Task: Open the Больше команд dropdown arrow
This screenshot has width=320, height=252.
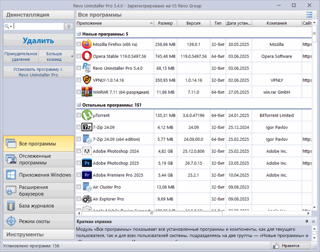Action: click(x=72, y=57)
